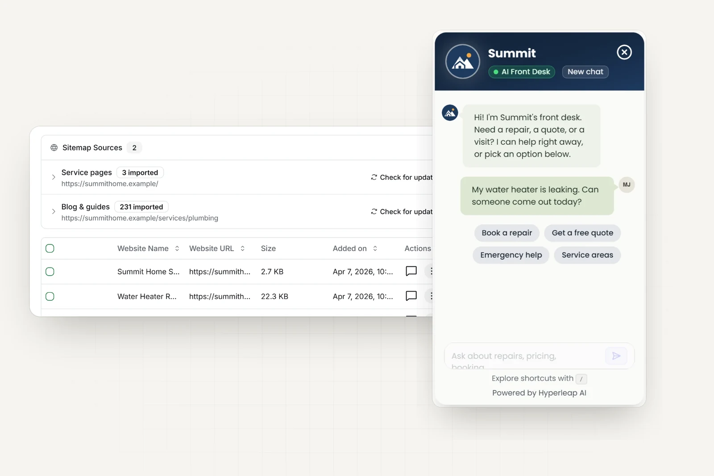Select the Service areas quick reply
The height and width of the screenshot is (476, 714).
587,255
